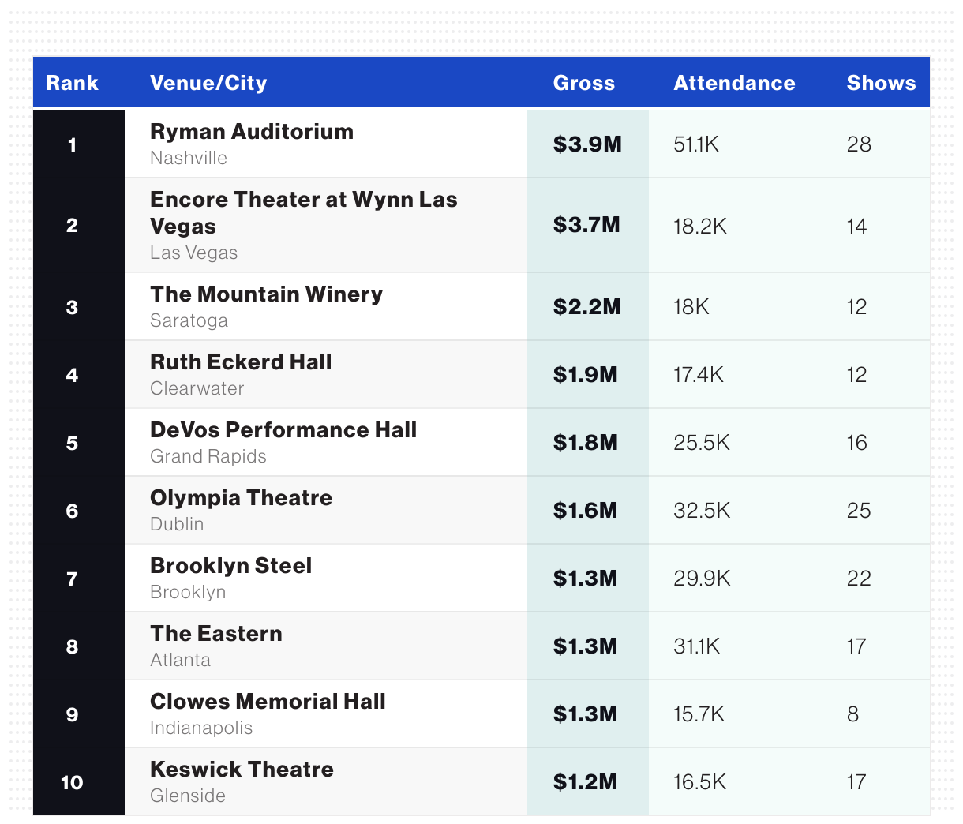Screen dimensions: 963x824
Task: Open the Ryman Auditorium venue name
Action: point(252,132)
